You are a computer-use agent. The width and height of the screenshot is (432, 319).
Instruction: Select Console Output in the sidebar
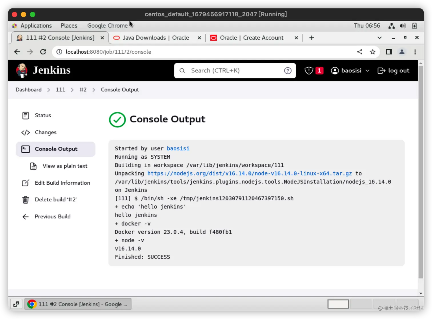point(56,149)
